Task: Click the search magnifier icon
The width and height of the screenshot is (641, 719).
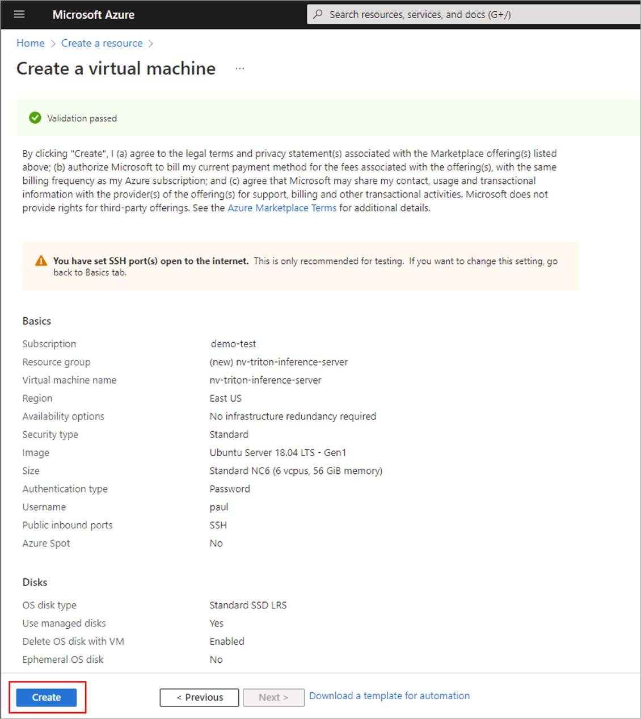Action: pos(317,14)
